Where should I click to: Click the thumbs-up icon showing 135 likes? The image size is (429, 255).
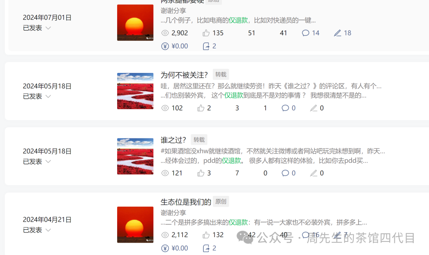pos(206,33)
